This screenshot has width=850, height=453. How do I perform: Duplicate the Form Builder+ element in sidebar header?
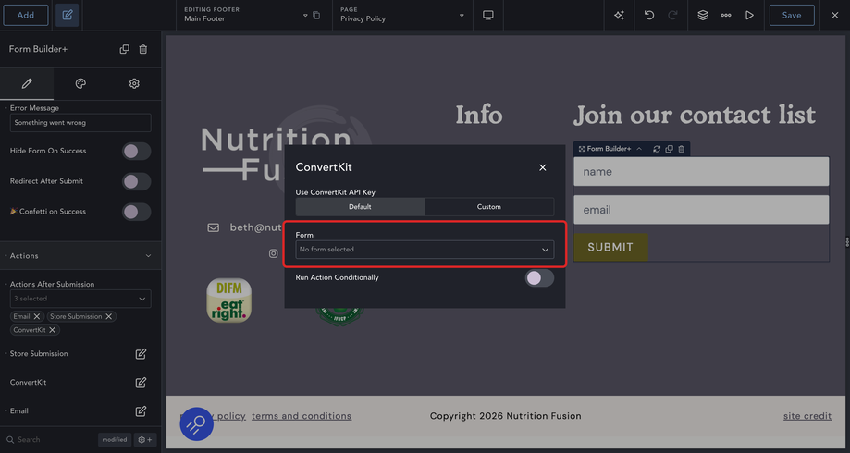(x=125, y=49)
